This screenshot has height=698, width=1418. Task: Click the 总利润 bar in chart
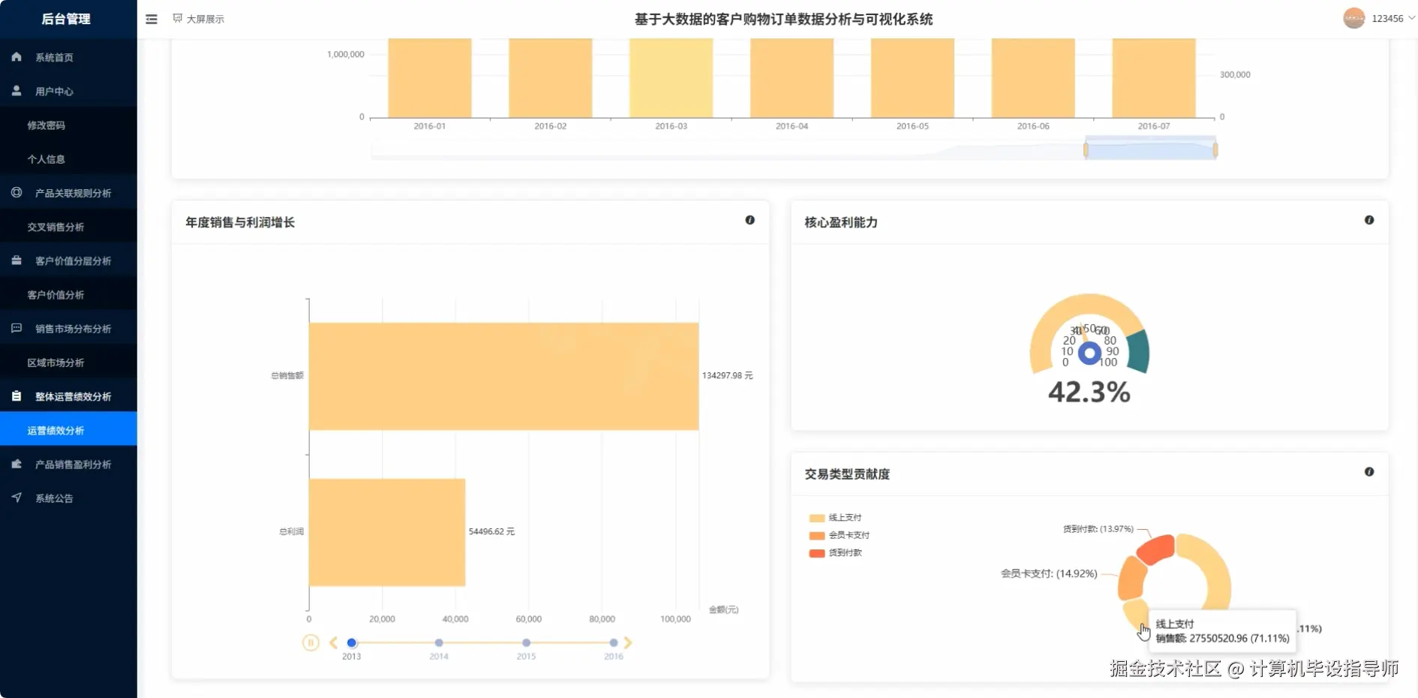(x=387, y=532)
